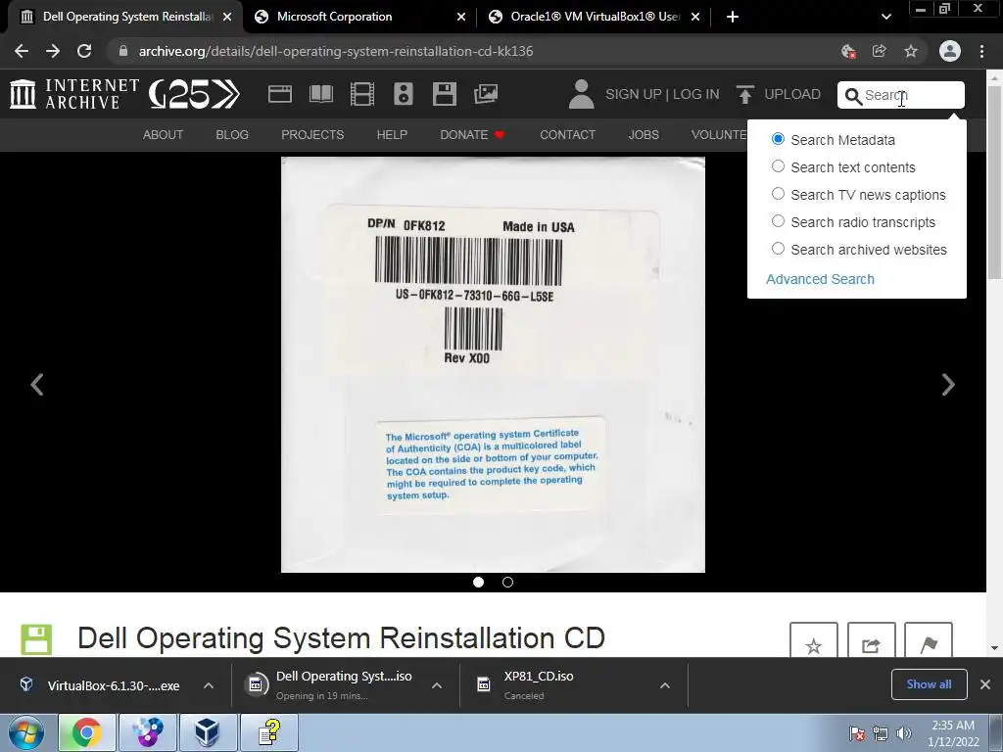Click the vertical page scrollbar thumb
Screen dimensions: 1003x752
coord(994,181)
